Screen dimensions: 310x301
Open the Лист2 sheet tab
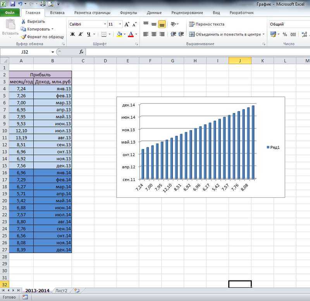coord(61,291)
